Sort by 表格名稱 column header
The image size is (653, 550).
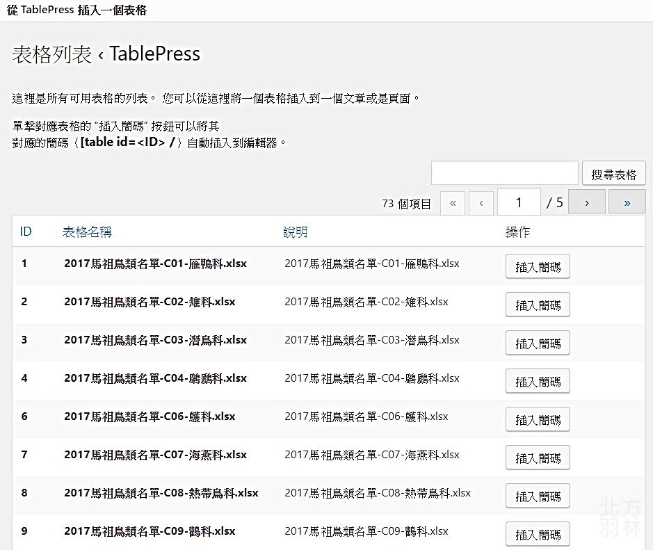coord(87,232)
